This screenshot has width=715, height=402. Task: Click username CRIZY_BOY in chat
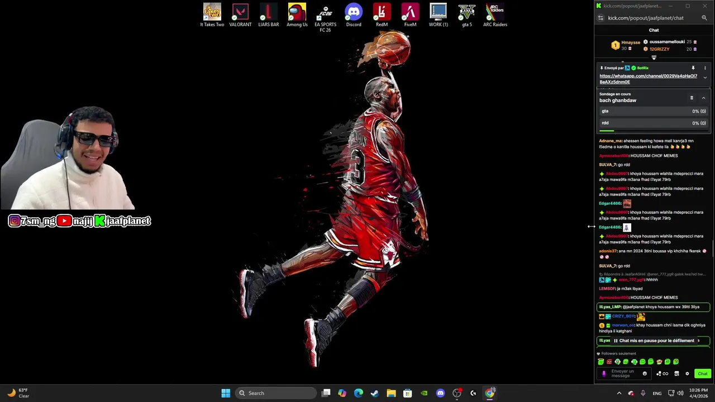pos(623,317)
